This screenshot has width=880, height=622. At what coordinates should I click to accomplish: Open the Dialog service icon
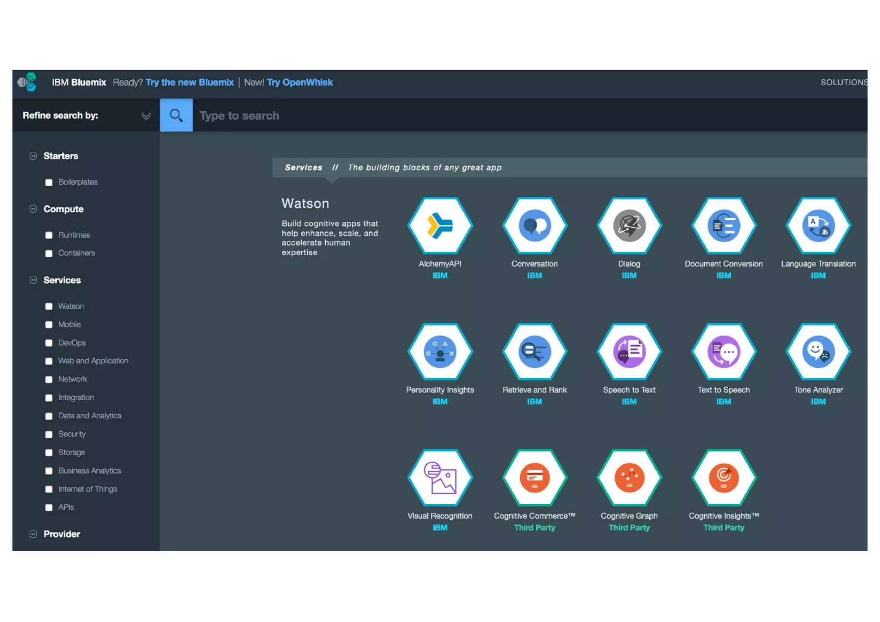[629, 225]
